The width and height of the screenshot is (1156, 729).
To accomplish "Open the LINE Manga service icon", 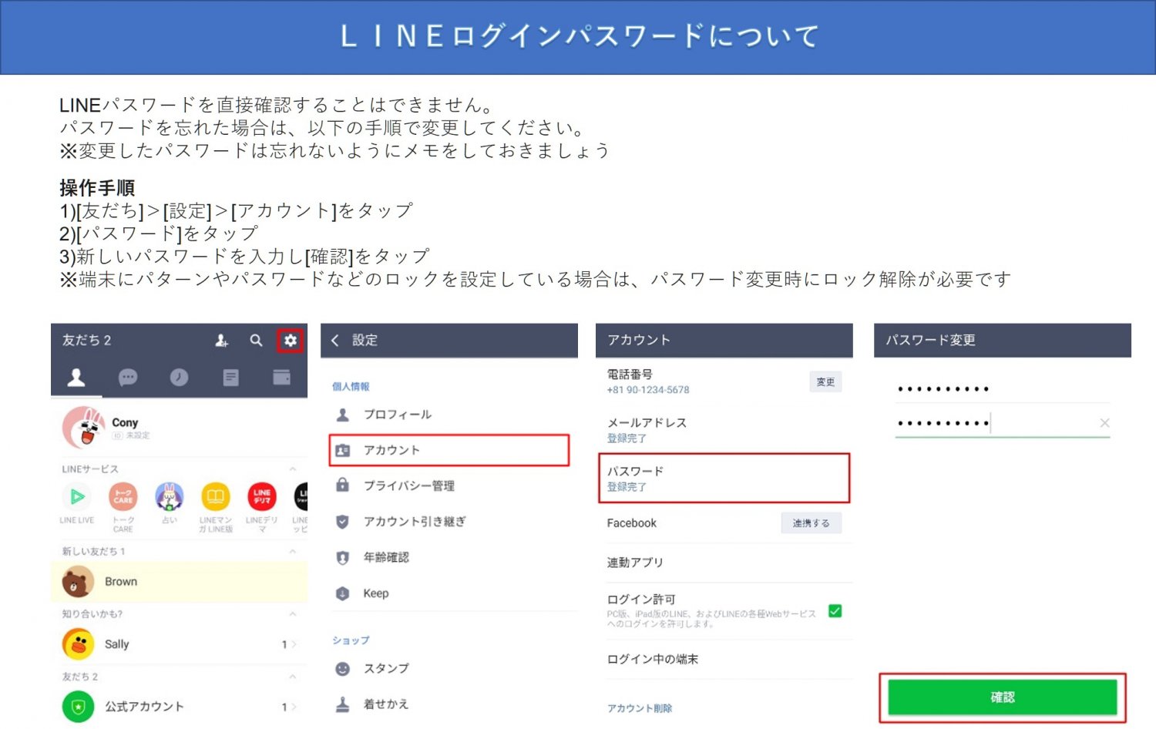I will point(216,497).
